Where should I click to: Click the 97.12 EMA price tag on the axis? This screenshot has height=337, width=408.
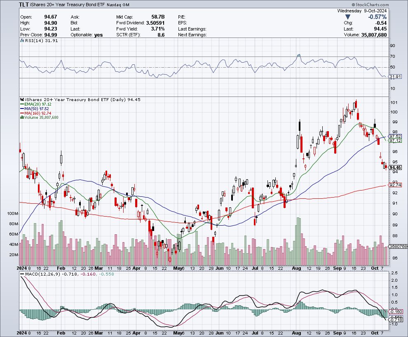click(395, 141)
